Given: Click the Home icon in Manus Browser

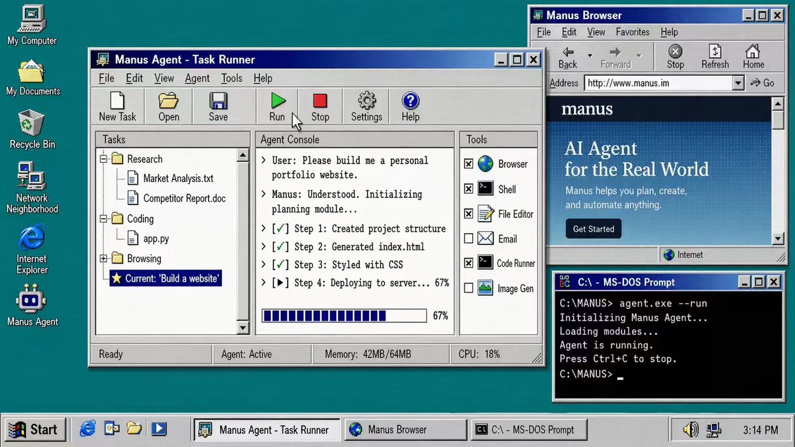Looking at the screenshot, I should 753,52.
